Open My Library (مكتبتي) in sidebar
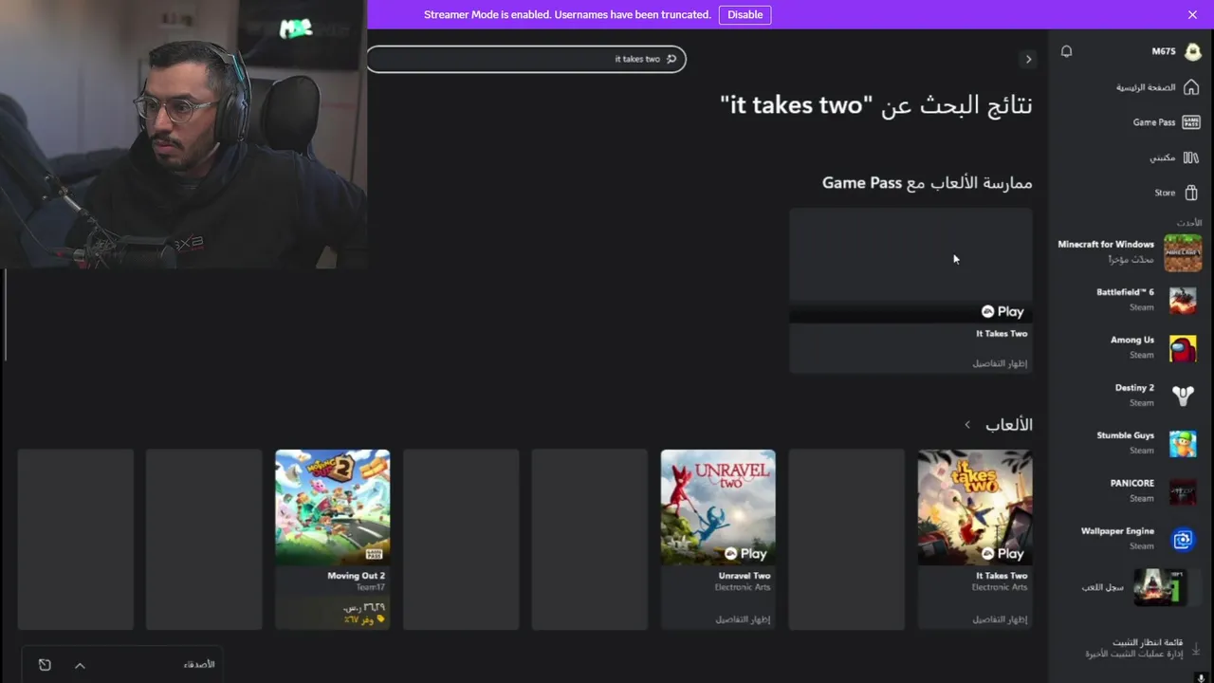The width and height of the screenshot is (1214, 683). (1174, 157)
